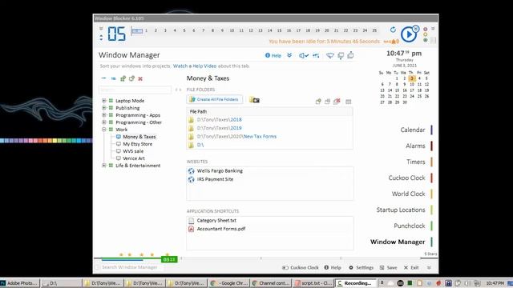The width and height of the screenshot is (513, 288).
Task: Click the purple color dot near the play button
Action: pos(426,29)
